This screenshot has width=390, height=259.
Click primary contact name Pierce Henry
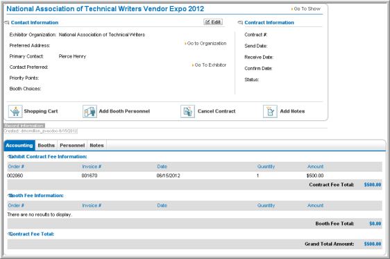(x=72, y=56)
